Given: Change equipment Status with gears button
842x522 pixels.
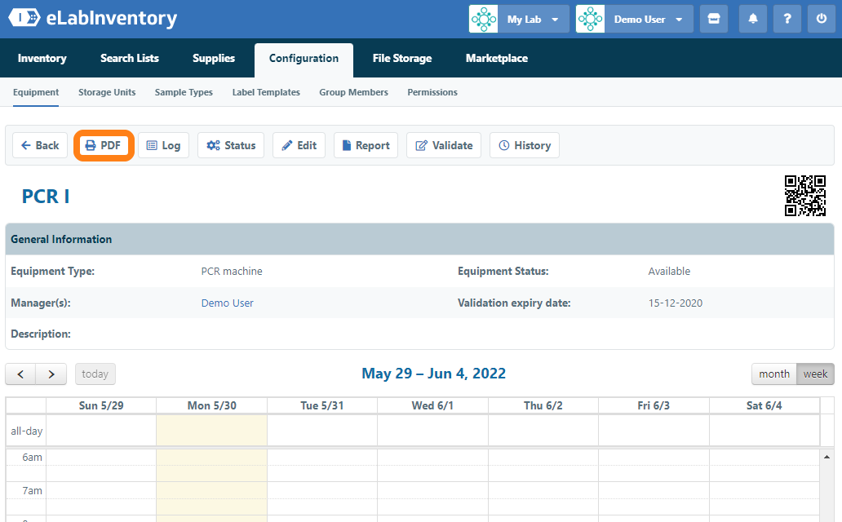Looking at the screenshot, I should [x=231, y=145].
